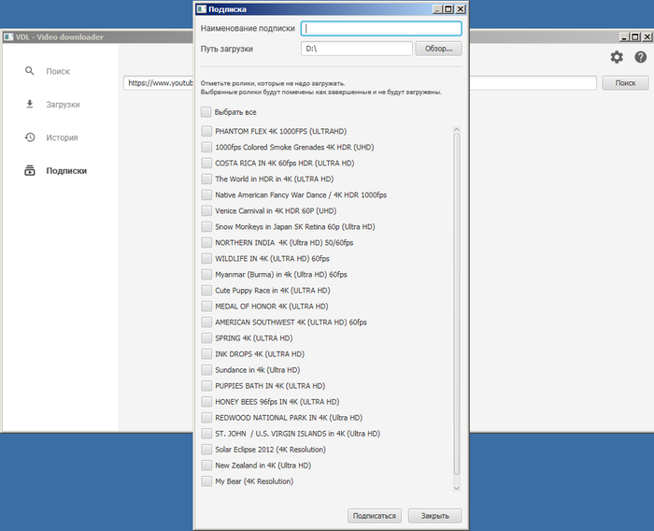Check INK DROPS 4K video
This screenshot has height=531, width=654.
click(x=206, y=353)
